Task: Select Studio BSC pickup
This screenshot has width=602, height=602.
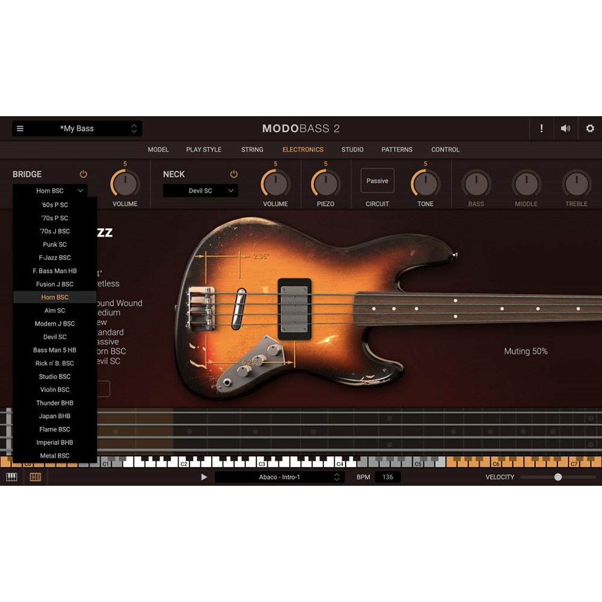Action: pos(55,377)
